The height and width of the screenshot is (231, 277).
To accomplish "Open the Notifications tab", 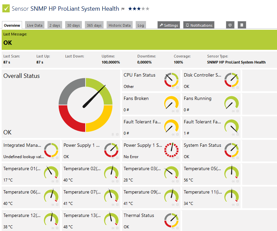I will point(199,25).
